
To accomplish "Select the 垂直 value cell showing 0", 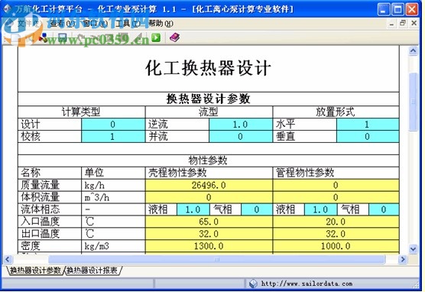I will tap(368, 136).
